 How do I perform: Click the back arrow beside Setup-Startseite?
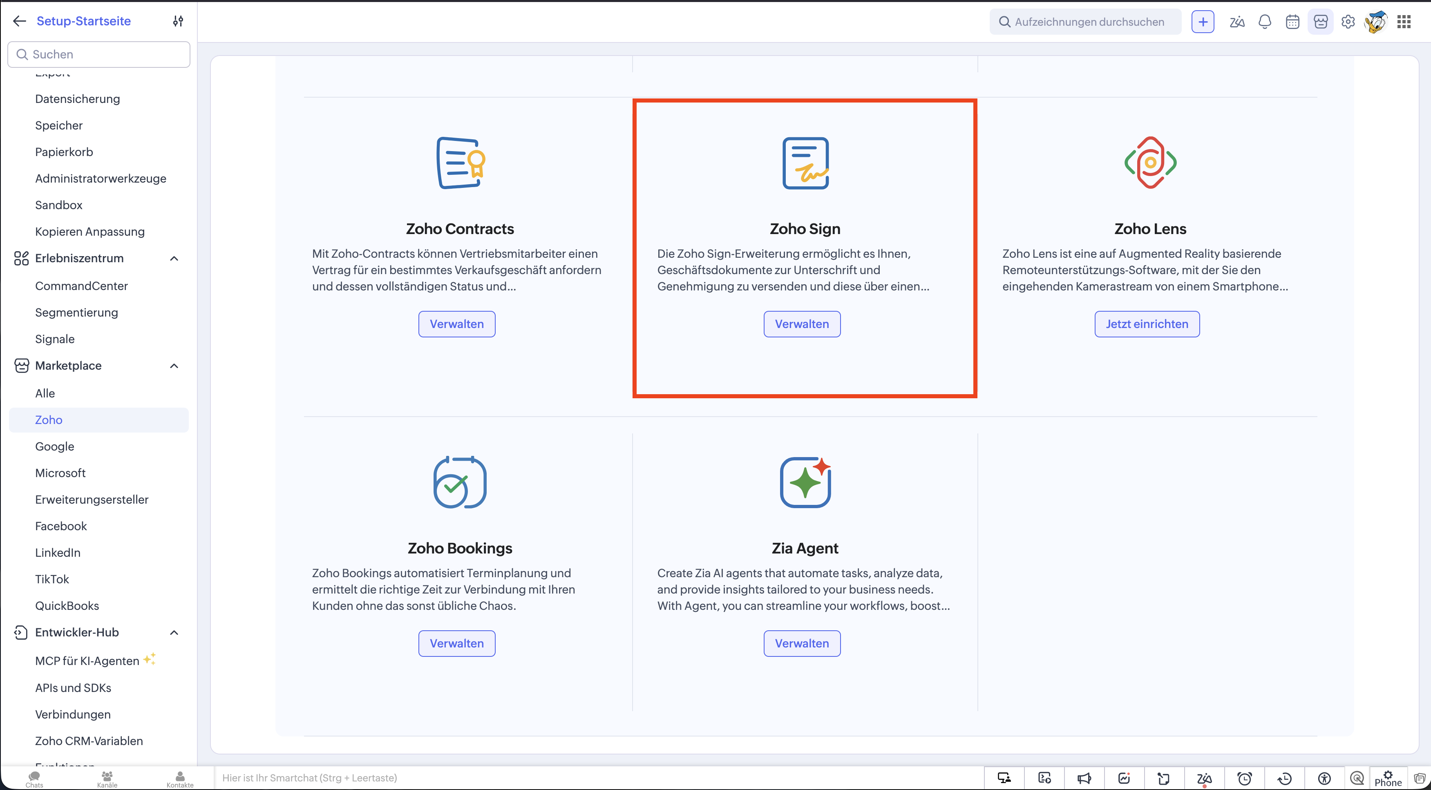[20, 21]
